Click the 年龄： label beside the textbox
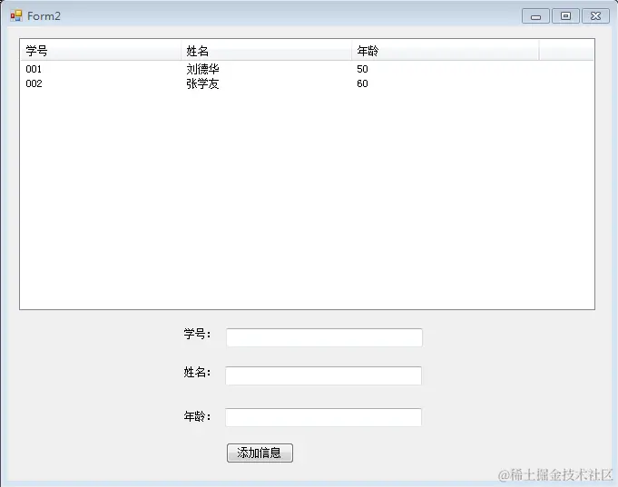Viewport: 618px width, 487px height. coord(198,416)
